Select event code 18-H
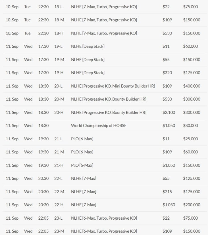208x235 pixels. point(59,33)
